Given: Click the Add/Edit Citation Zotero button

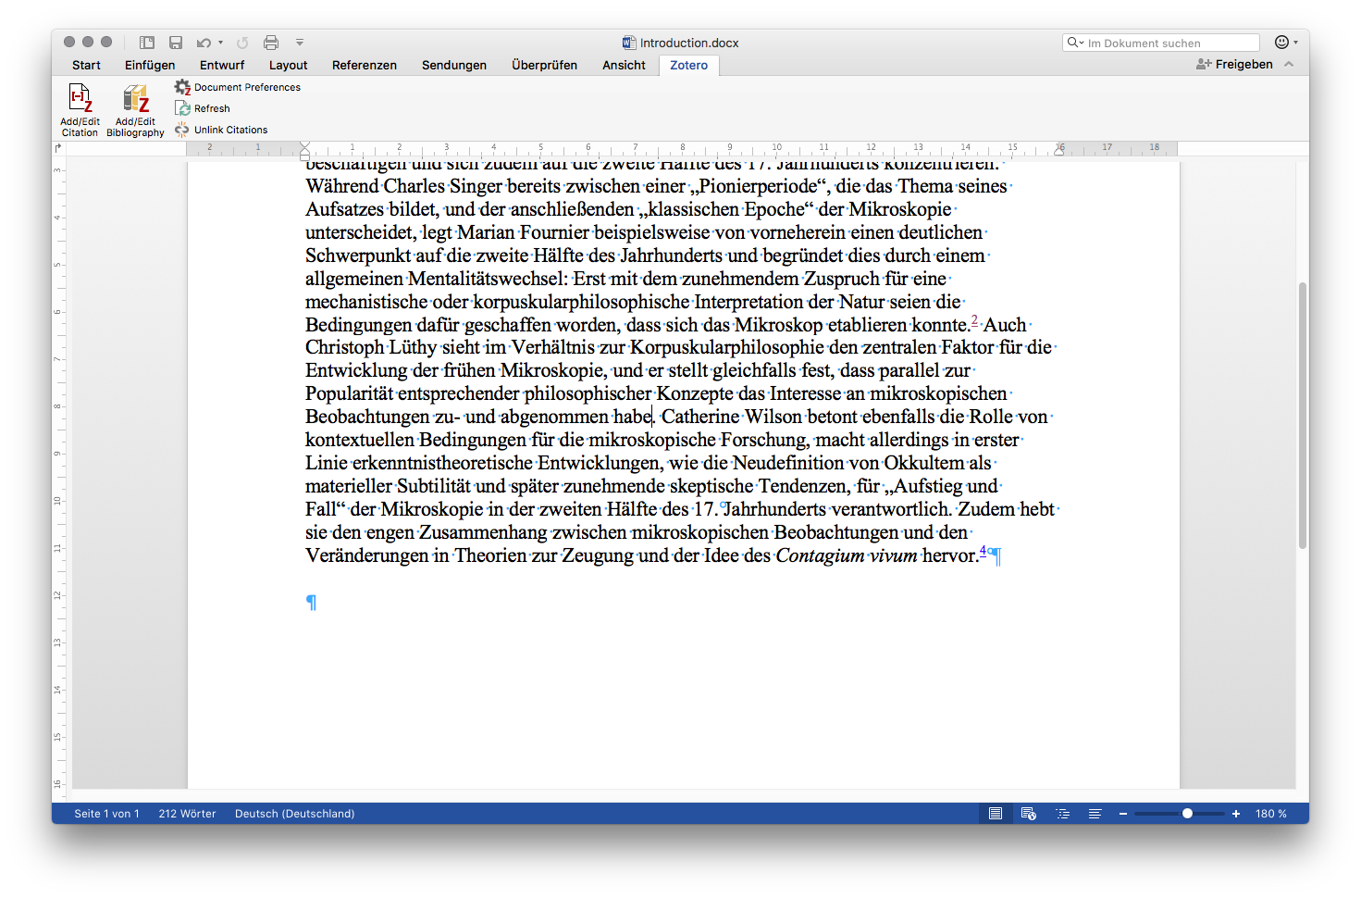Looking at the screenshot, I should click(80, 110).
